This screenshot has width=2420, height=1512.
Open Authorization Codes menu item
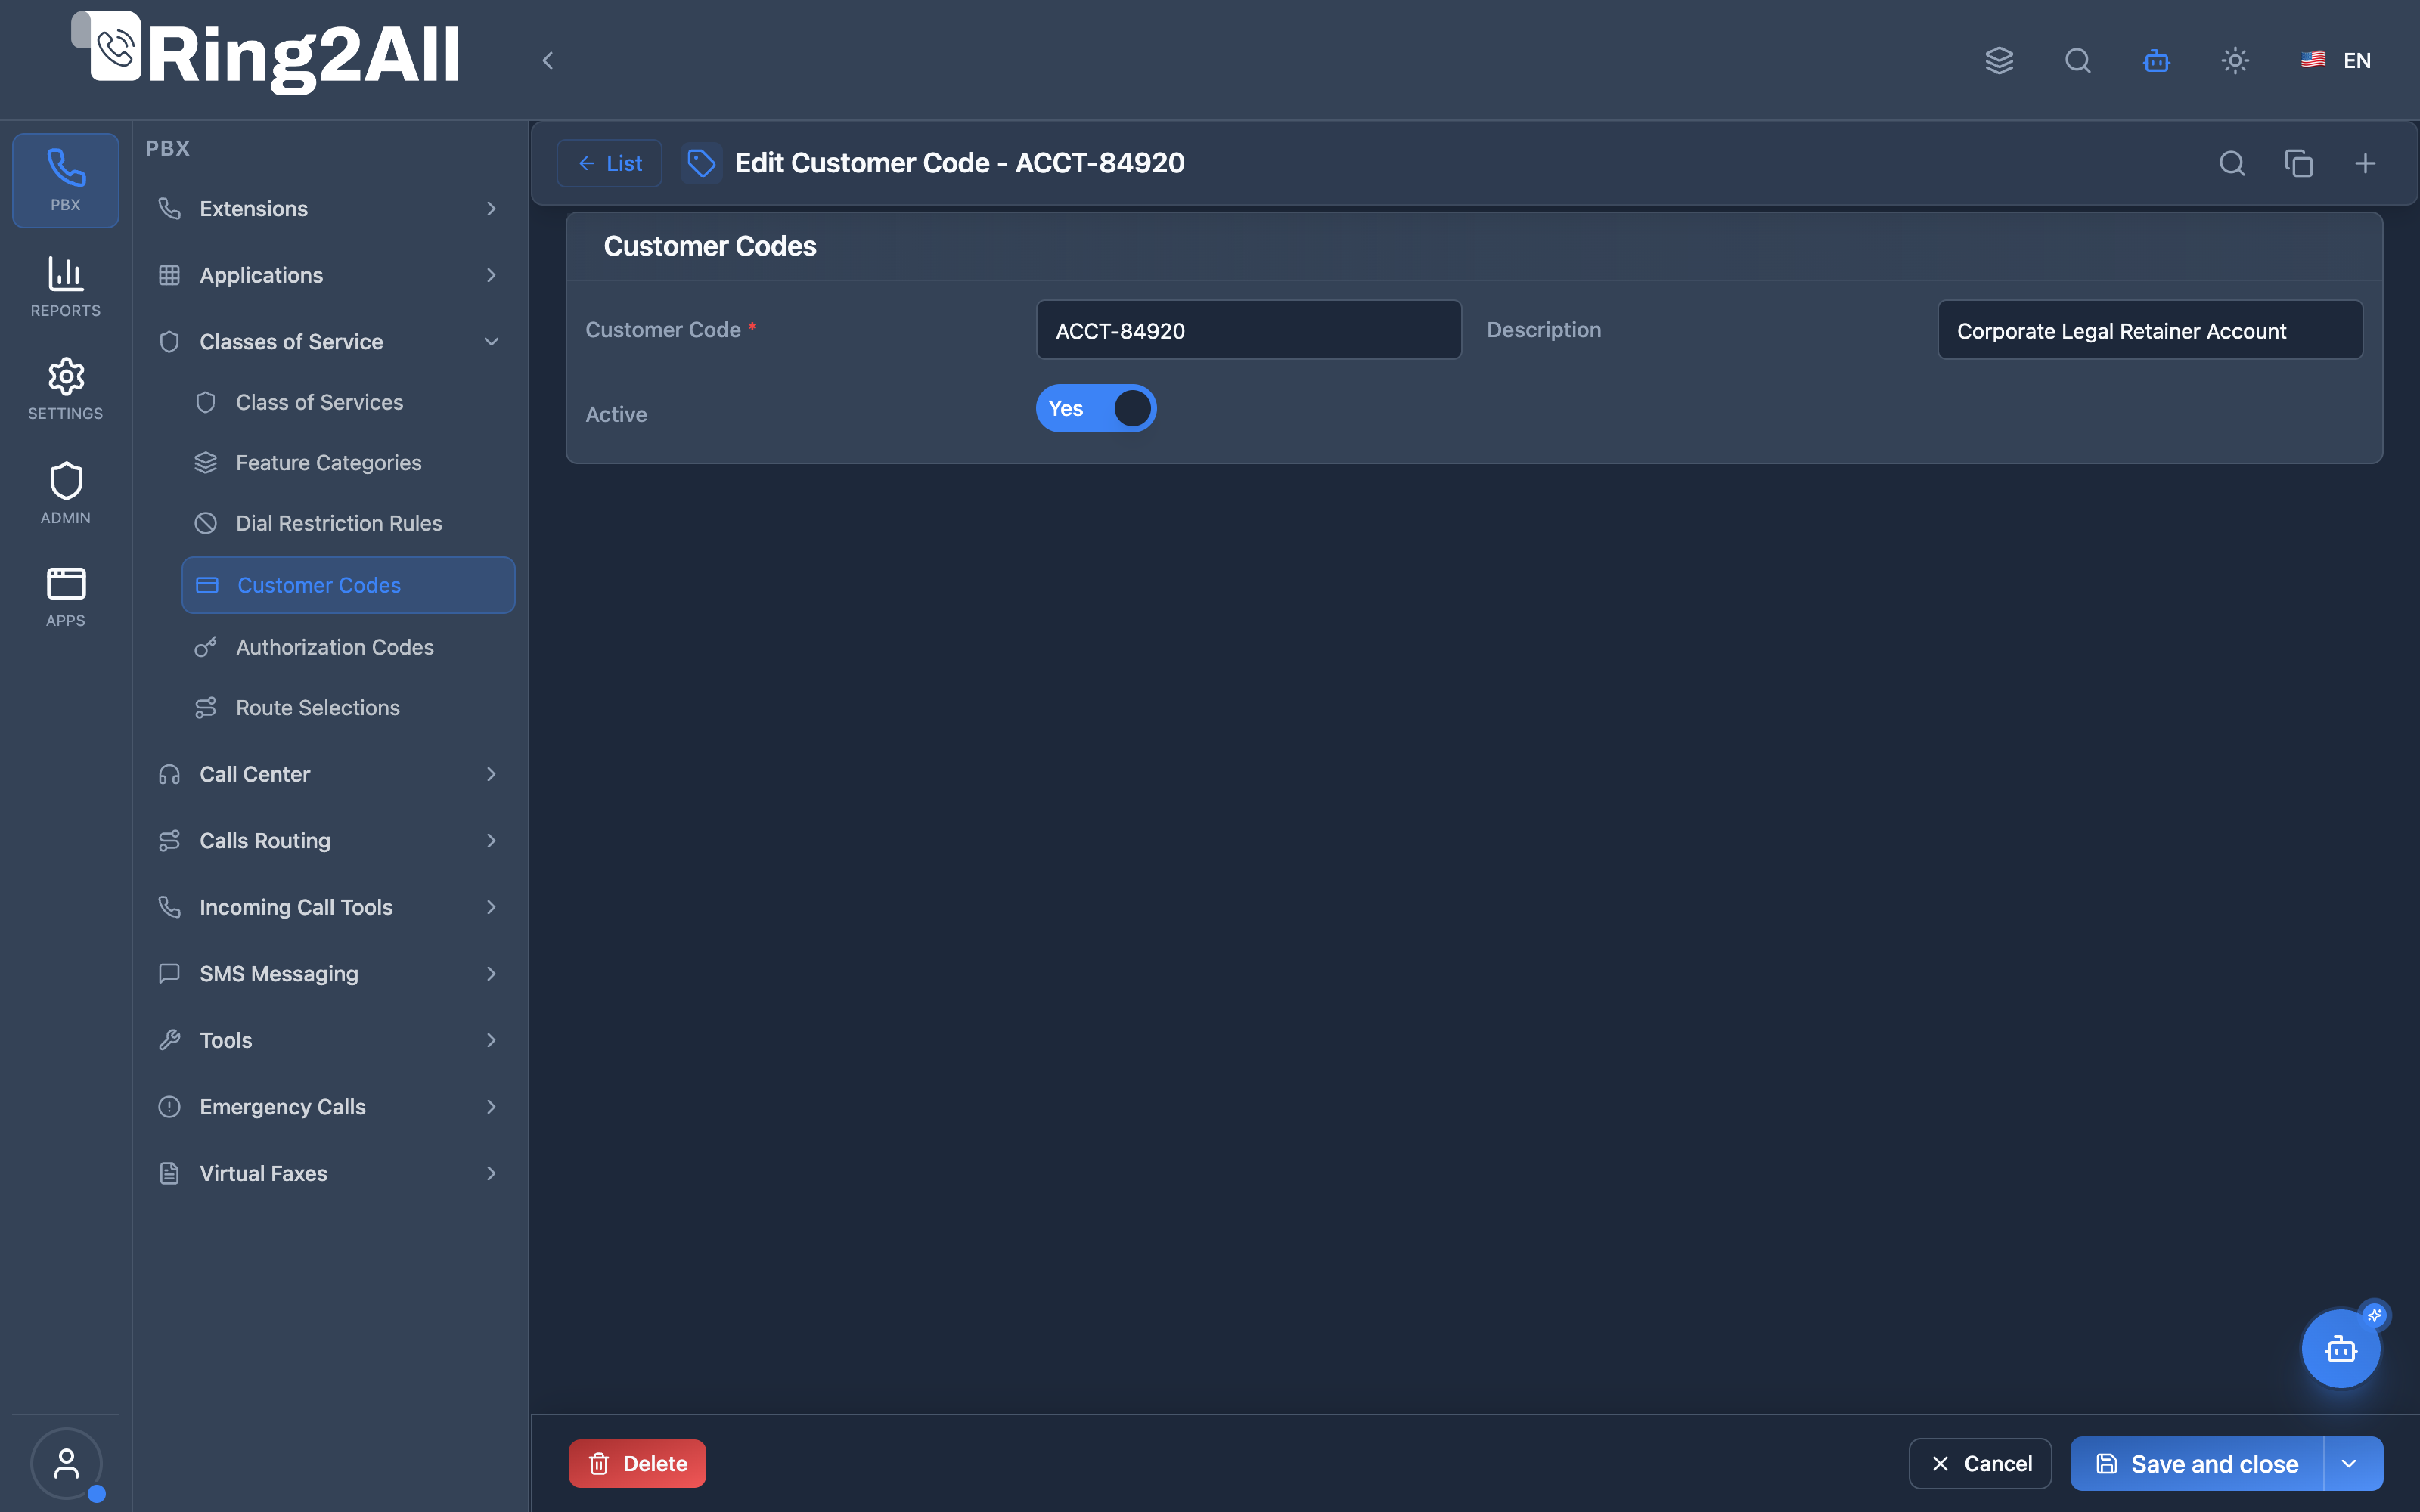tap(348, 647)
